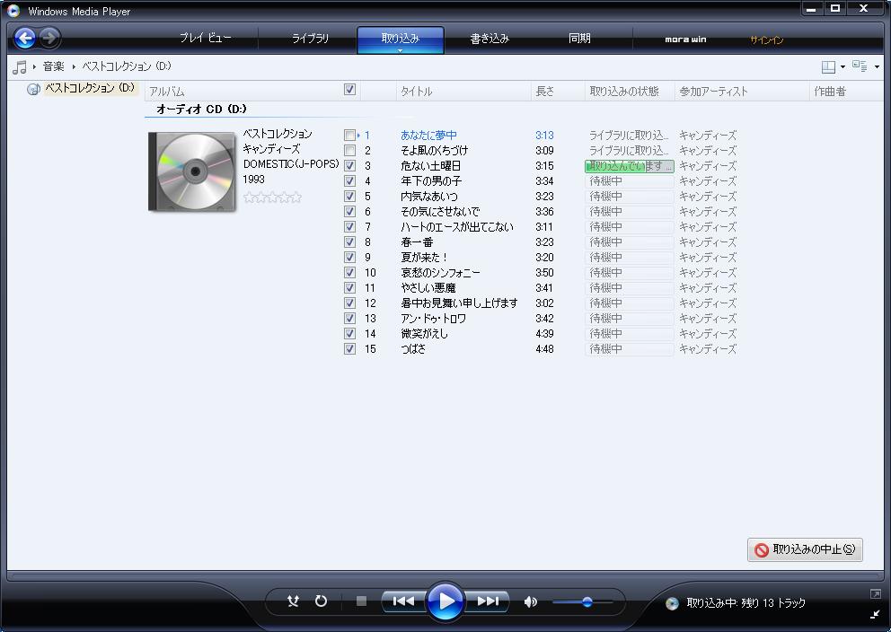Click the サインイン link
891x632 pixels.
tap(766, 39)
